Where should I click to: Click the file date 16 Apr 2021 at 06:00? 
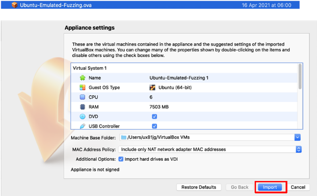tap(267, 5)
